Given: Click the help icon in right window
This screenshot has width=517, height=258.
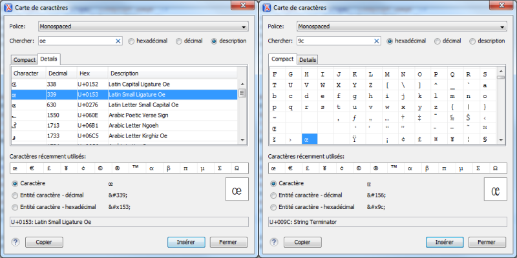Looking at the screenshot, I should tap(273, 243).
